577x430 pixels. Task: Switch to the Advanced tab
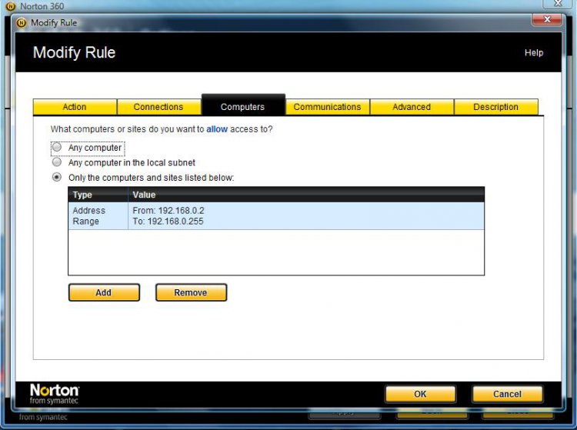[x=412, y=107]
